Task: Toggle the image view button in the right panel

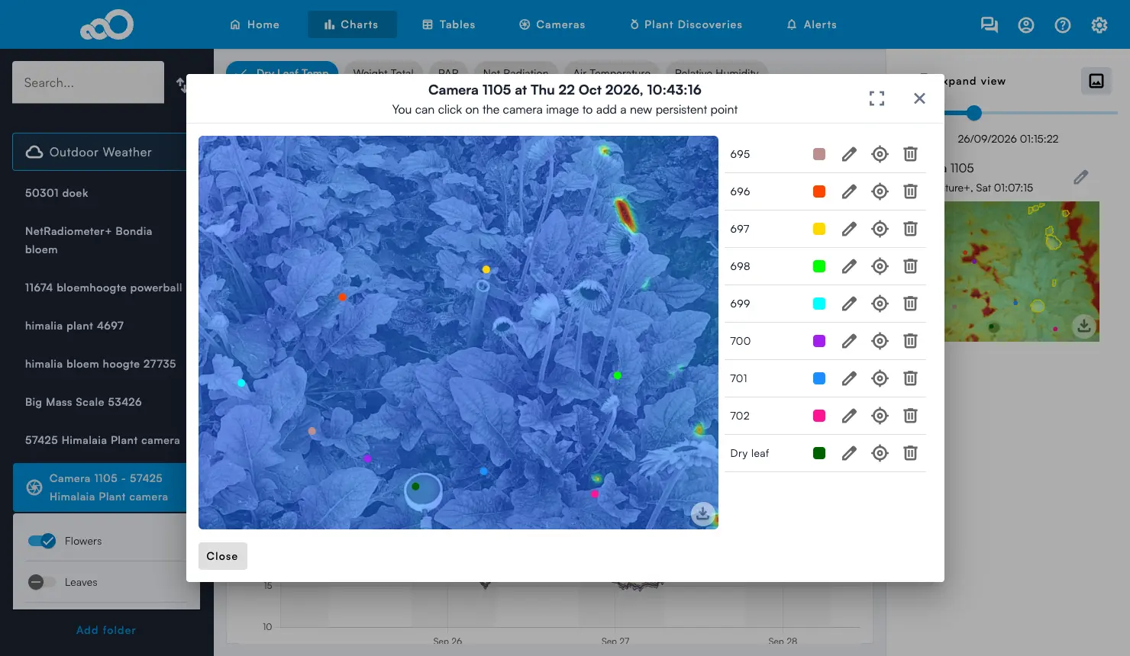Action: pos(1096,81)
